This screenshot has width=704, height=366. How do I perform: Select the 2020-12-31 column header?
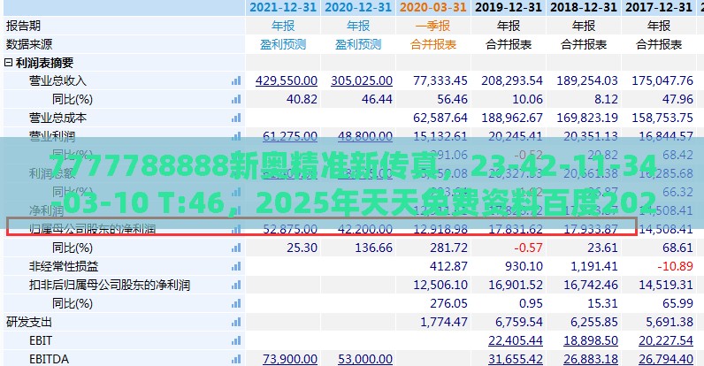click(358, 7)
